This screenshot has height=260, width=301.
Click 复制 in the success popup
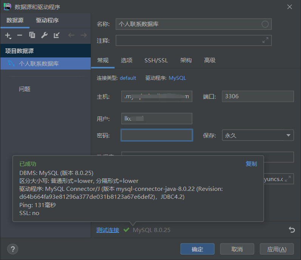click(251, 164)
